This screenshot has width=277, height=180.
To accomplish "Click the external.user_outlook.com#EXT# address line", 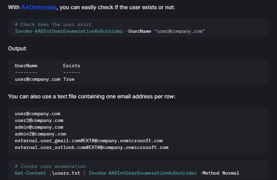I will point(92,147).
